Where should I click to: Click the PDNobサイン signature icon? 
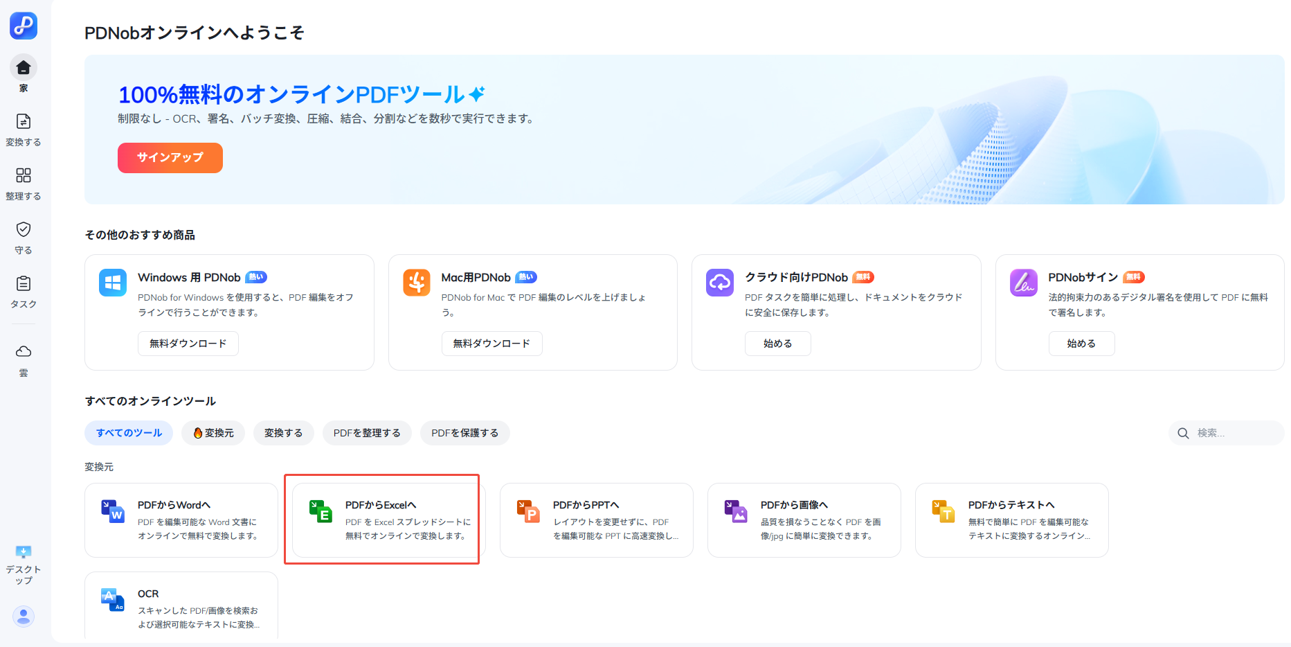click(1024, 283)
